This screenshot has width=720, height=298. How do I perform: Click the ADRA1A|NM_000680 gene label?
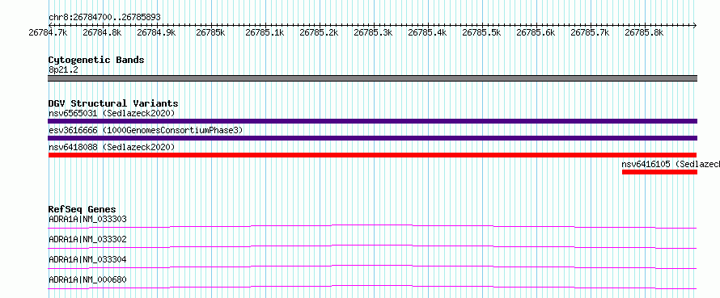point(87,279)
